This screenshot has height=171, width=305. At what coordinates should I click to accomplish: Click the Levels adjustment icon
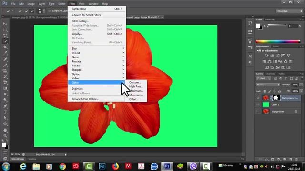click(272, 56)
